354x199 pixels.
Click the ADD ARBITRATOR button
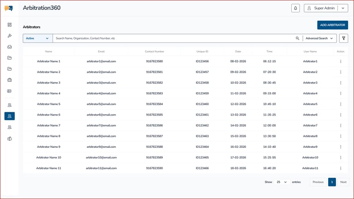(332, 25)
